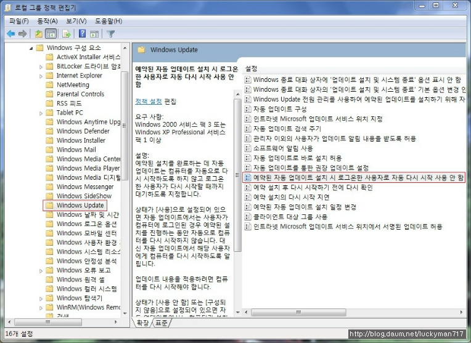Select the NetMeeting folder in tree
The width and height of the screenshot is (471, 343).
67,85
